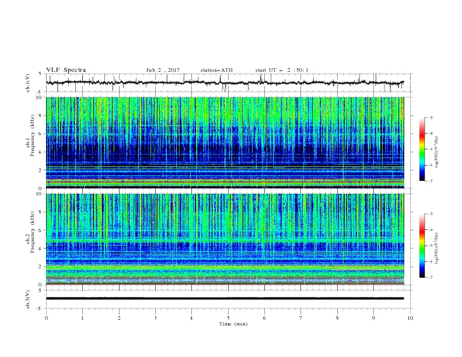
Task: Click time axis tick label "1"
Action: tap(83, 318)
